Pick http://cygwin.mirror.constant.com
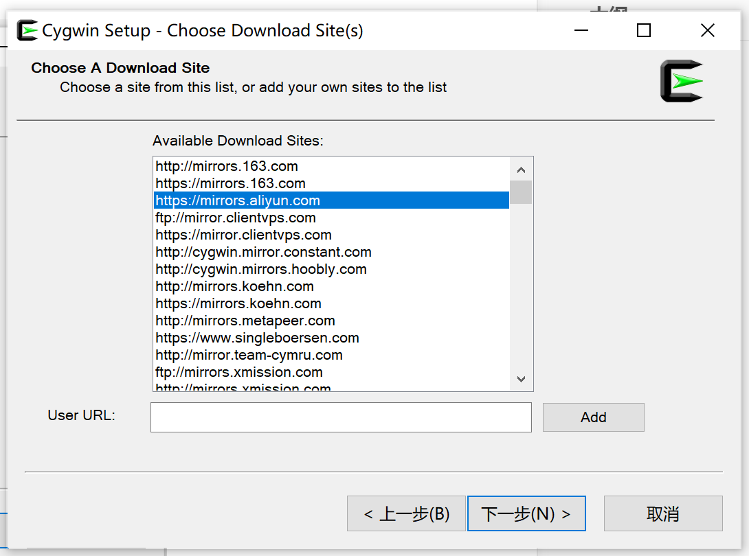This screenshot has width=749, height=556. [331, 252]
